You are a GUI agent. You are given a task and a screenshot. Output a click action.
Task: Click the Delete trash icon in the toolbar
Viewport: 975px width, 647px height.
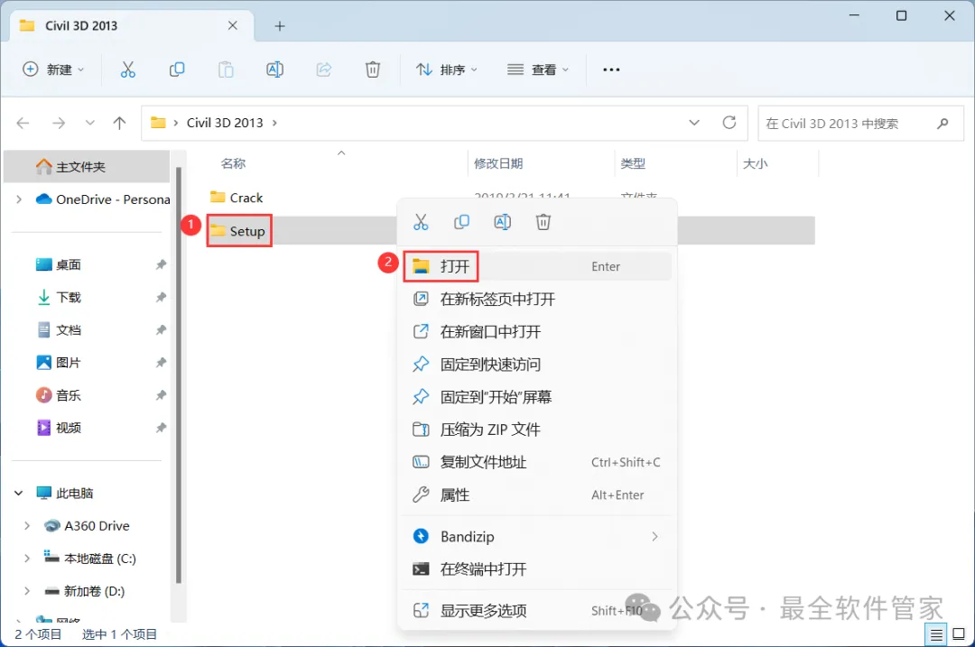373,69
